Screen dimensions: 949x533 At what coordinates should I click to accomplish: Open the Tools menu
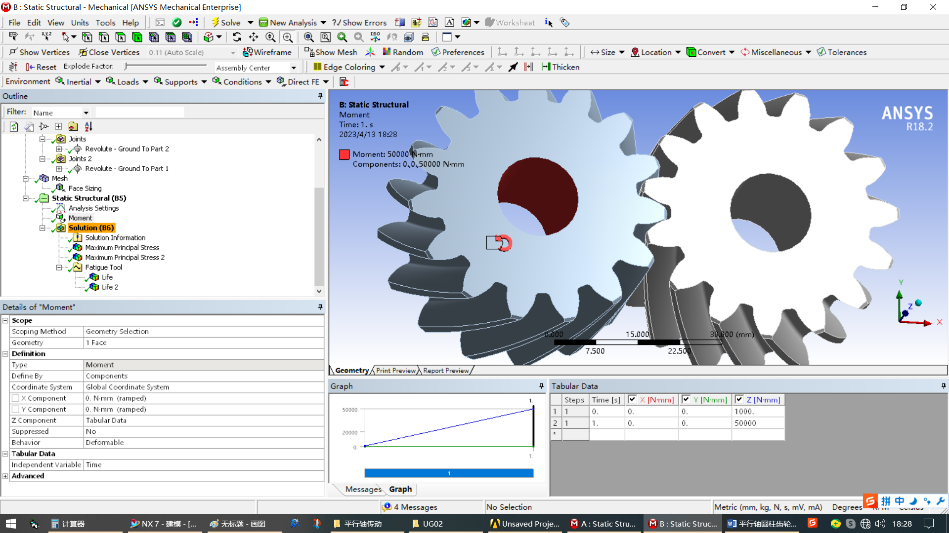pos(105,22)
